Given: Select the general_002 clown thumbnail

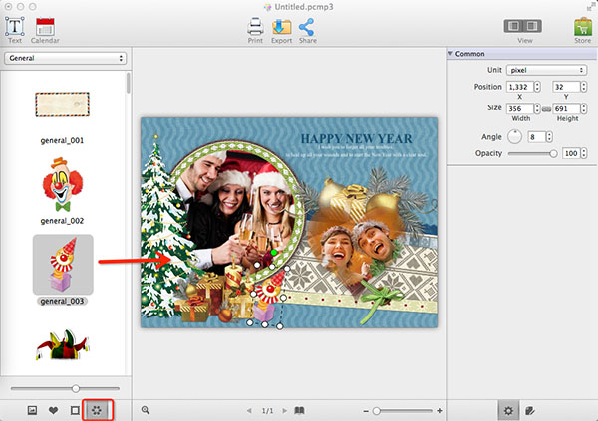Looking at the screenshot, I should pos(62,187).
